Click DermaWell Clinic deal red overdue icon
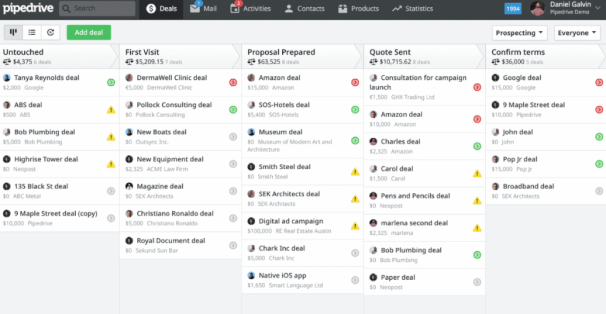 pos(233,82)
